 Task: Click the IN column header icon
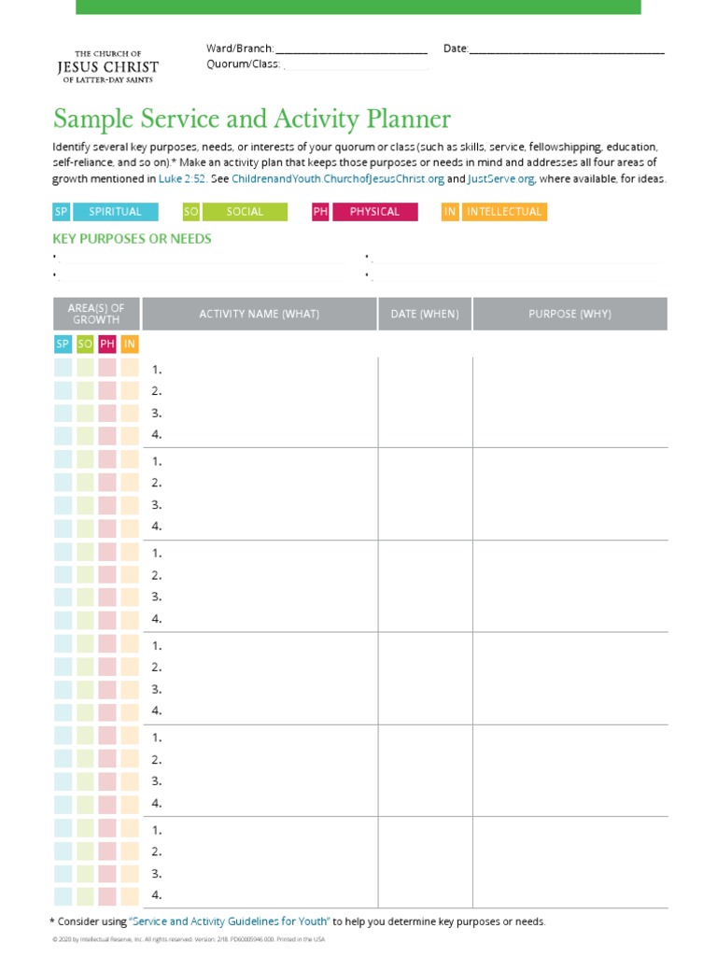pos(130,344)
